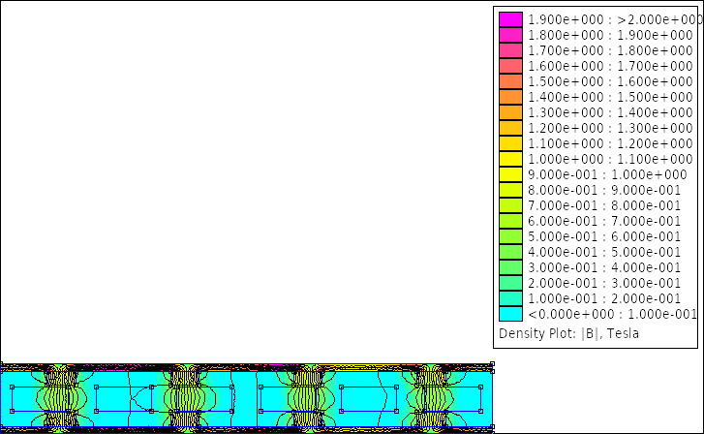Click the '1.700e+000 : 1.800e+000' legend text

tap(610, 50)
